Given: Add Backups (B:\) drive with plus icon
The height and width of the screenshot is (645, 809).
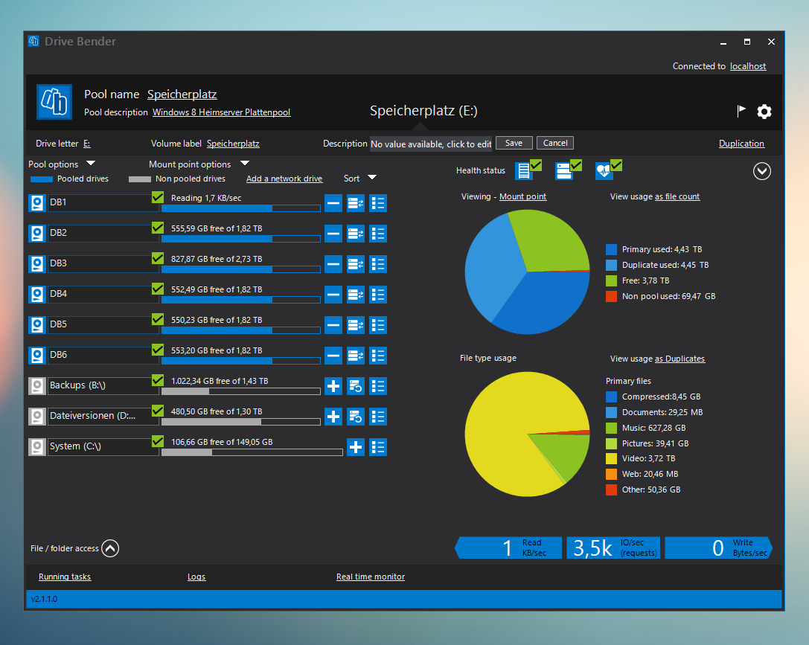Looking at the screenshot, I should pos(333,385).
